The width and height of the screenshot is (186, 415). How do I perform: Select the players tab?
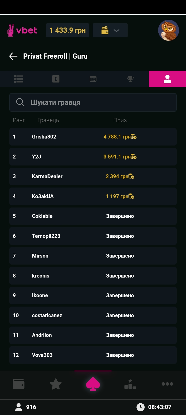(x=167, y=79)
